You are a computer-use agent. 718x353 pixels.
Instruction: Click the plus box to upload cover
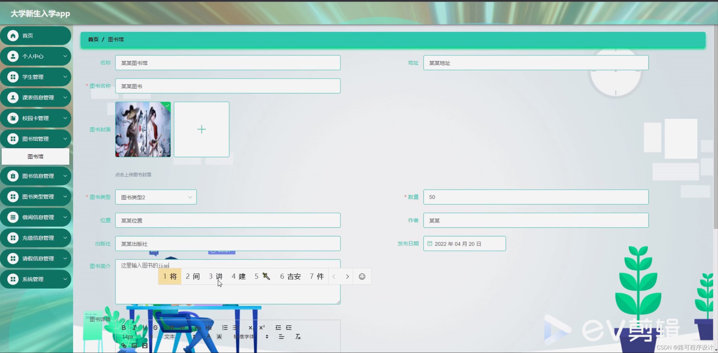pyautogui.click(x=201, y=129)
